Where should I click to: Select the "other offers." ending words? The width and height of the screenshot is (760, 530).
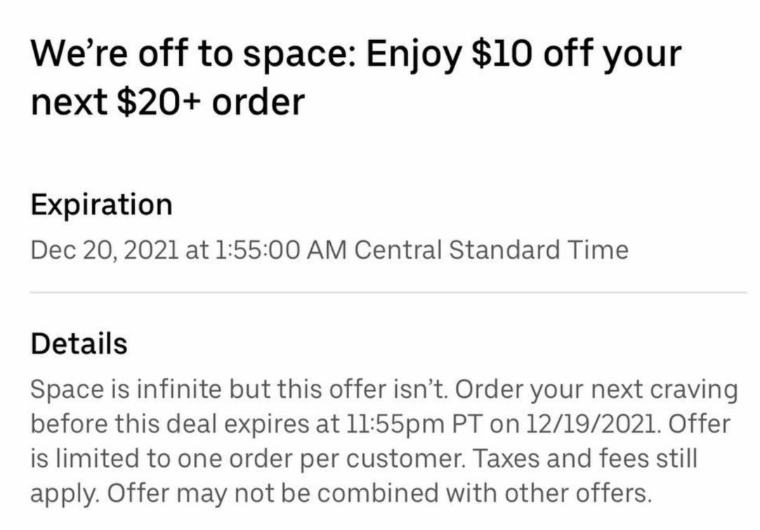tap(577, 493)
